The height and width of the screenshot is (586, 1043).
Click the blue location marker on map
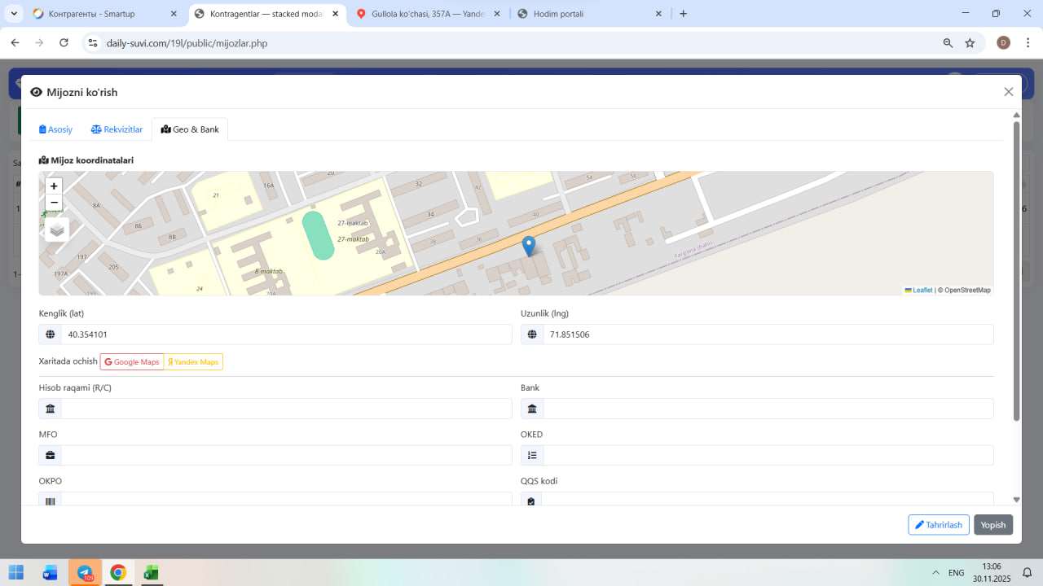[x=529, y=245]
